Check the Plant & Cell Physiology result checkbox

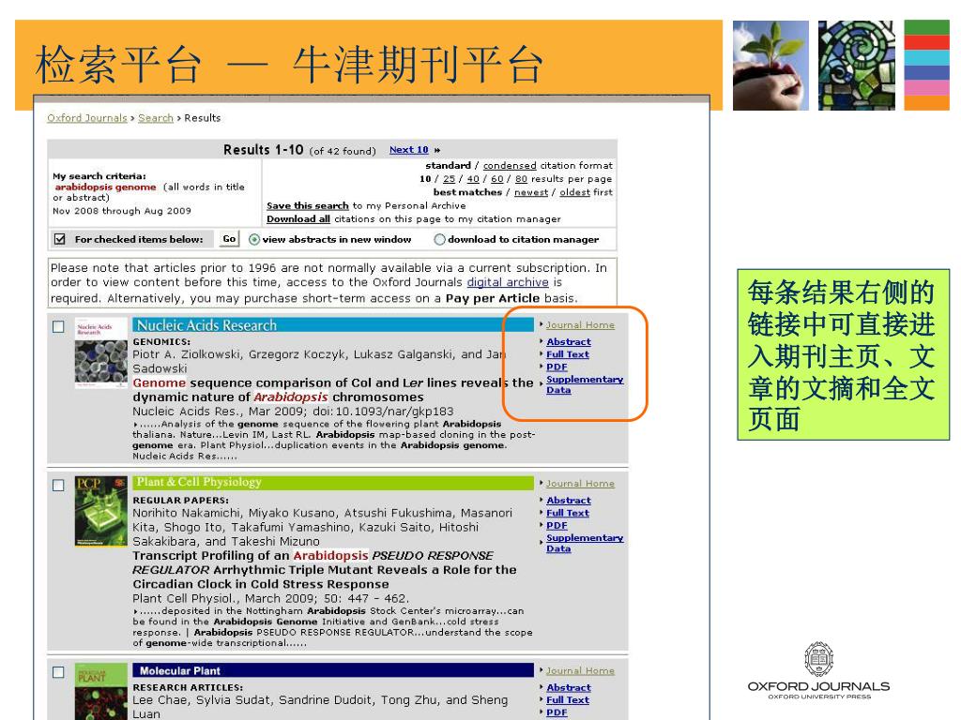click(x=58, y=485)
